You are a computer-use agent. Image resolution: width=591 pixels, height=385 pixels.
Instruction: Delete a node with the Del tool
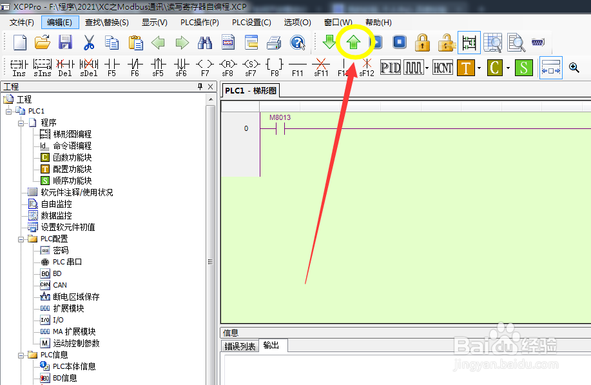coord(65,68)
